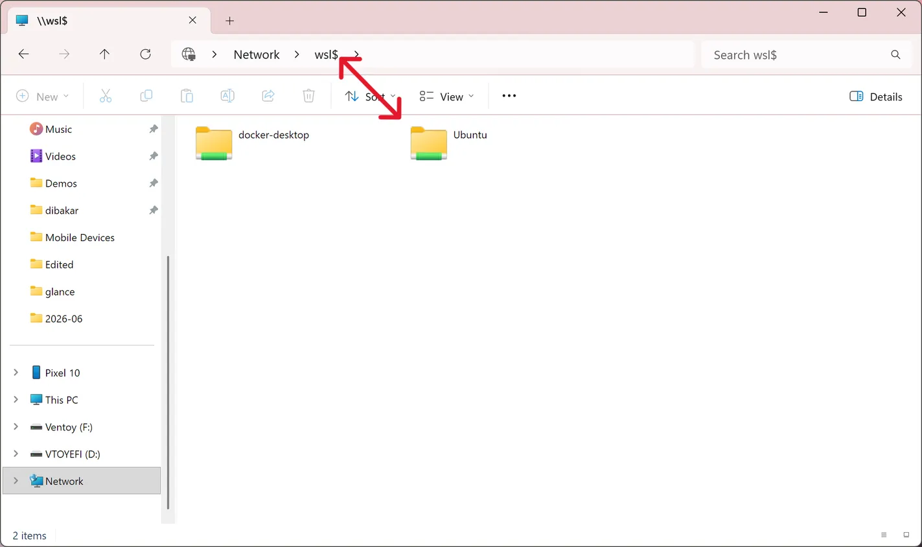Select This PC in navigation pane
Image resolution: width=922 pixels, height=547 pixels.
pyautogui.click(x=62, y=400)
